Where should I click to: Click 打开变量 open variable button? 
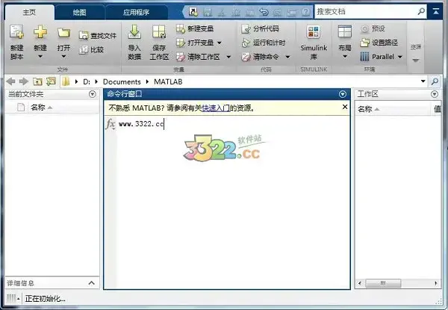[195, 43]
